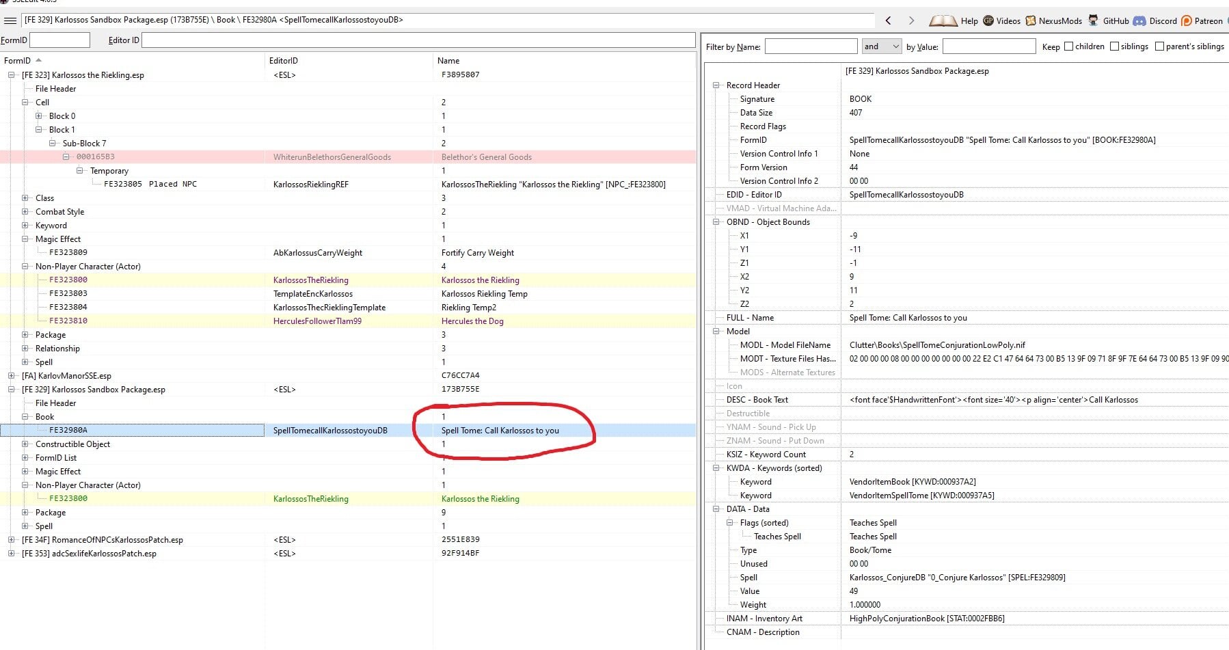Go back with the left navigation arrow
The height and width of the screenshot is (650, 1229).
point(889,21)
